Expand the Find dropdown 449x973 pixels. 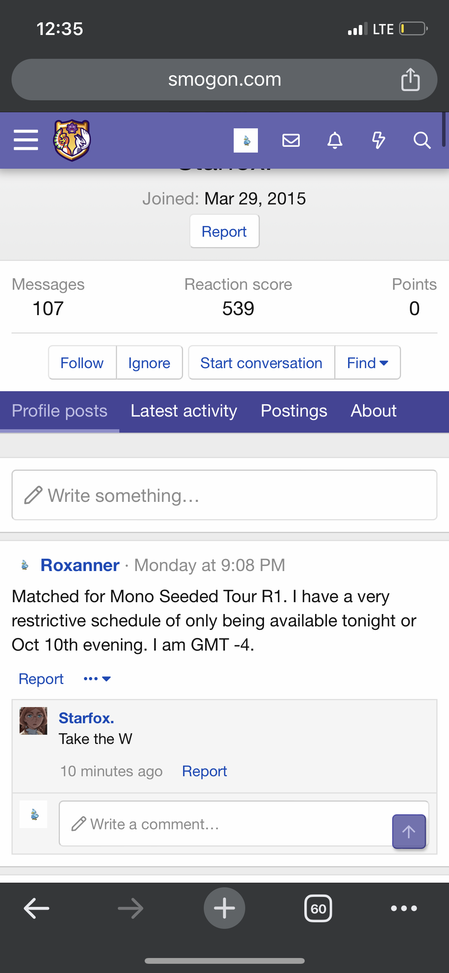pos(367,363)
